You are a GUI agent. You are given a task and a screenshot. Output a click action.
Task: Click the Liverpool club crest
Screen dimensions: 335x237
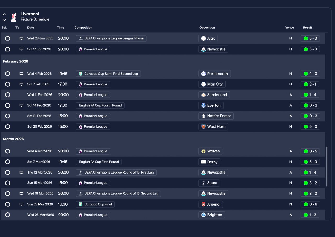point(14,17)
